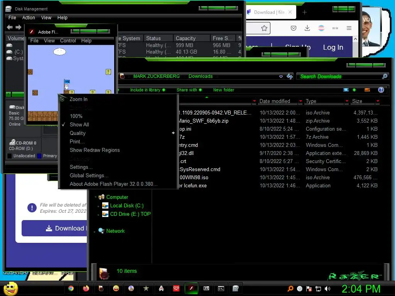Open Global Settings from the context menu
Image resolution: width=395 pixels, height=296 pixels.
pos(118,175)
